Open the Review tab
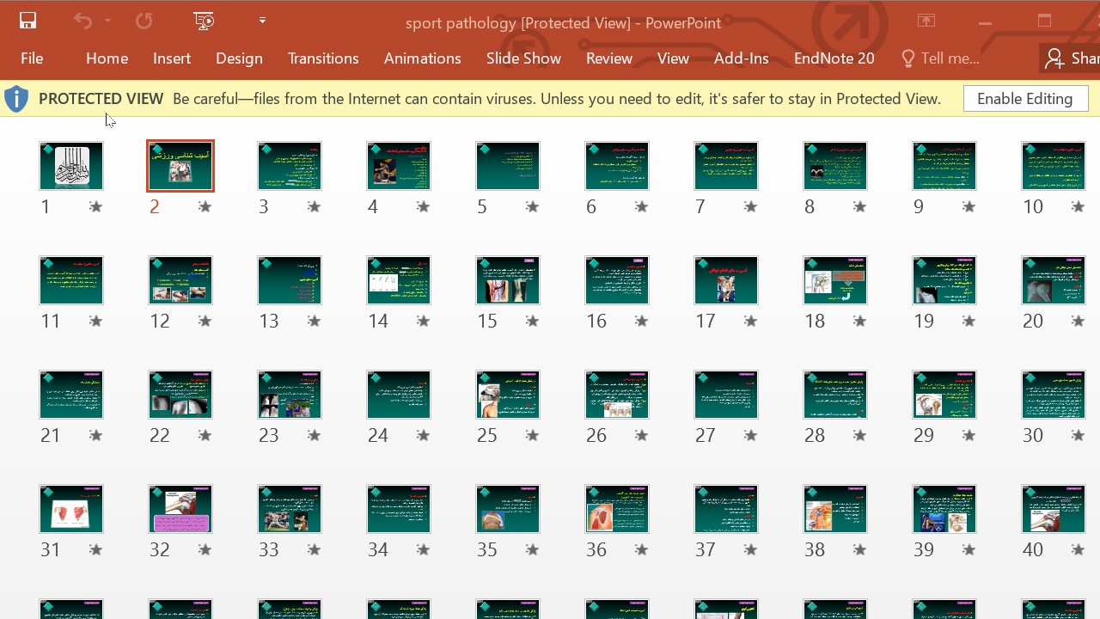1100x619 pixels. pyautogui.click(x=609, y=58)
